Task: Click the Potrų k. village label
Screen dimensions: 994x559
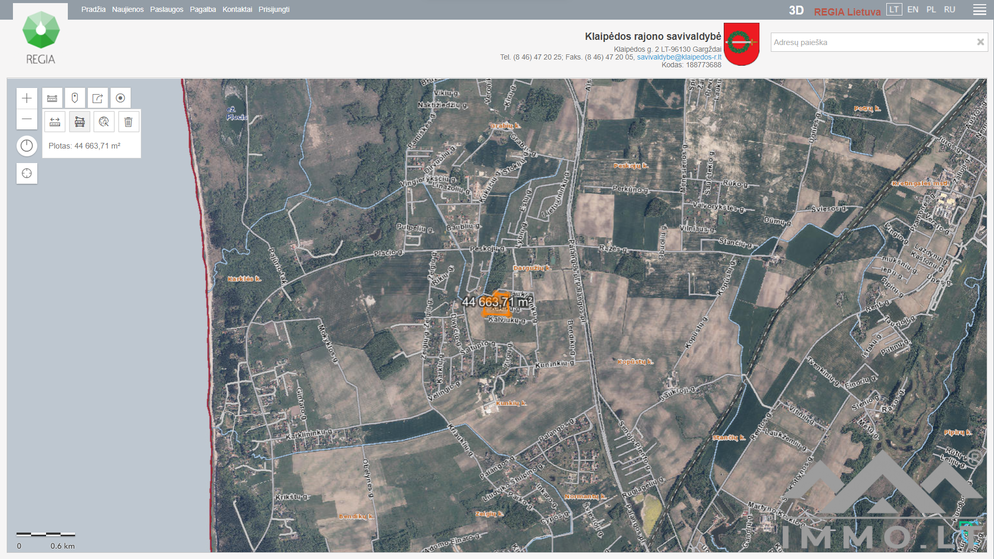Action: point(867,109)
